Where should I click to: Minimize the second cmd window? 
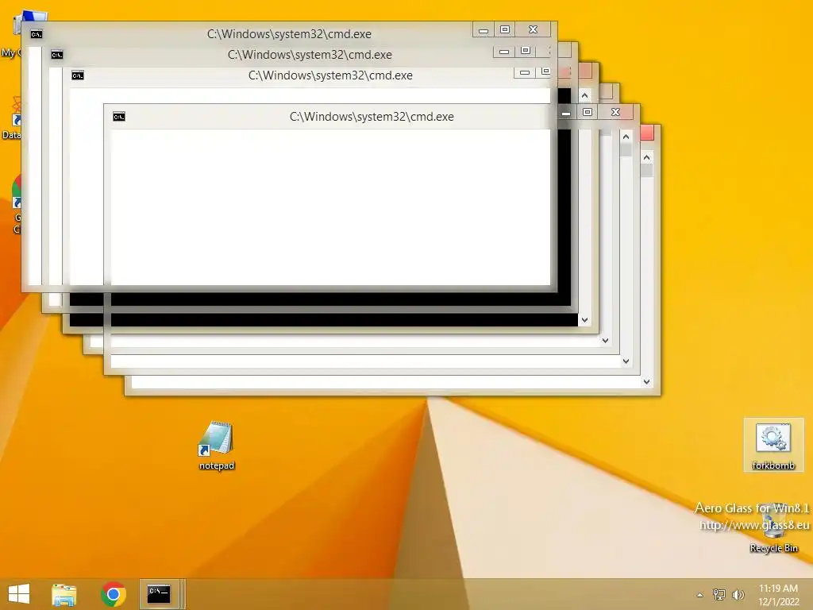point(503,51)
